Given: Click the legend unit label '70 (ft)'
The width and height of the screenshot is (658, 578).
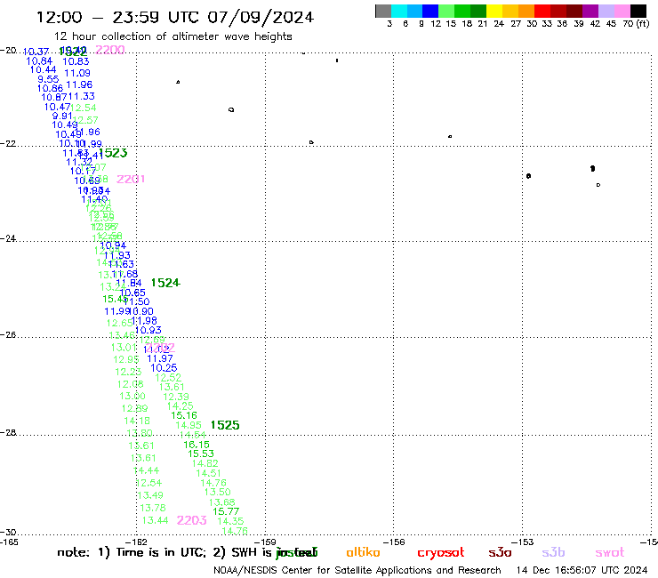Looking at the screenshot, I should (x=636, y=24).
